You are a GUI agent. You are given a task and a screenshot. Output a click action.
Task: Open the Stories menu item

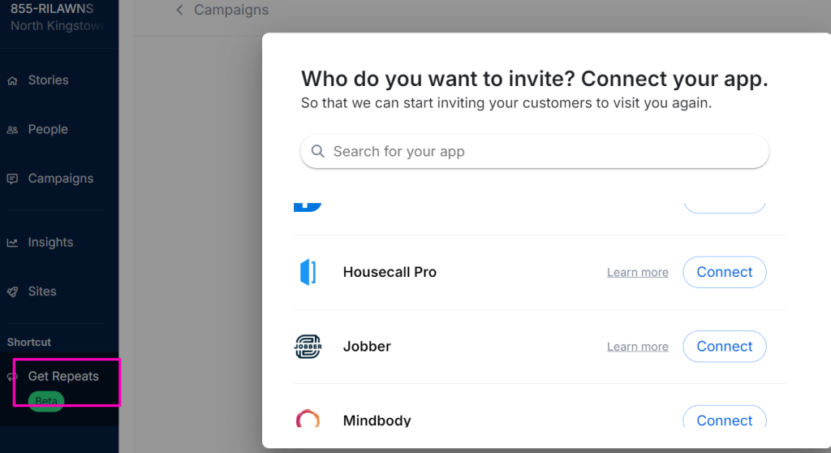(x=48, y=80)
